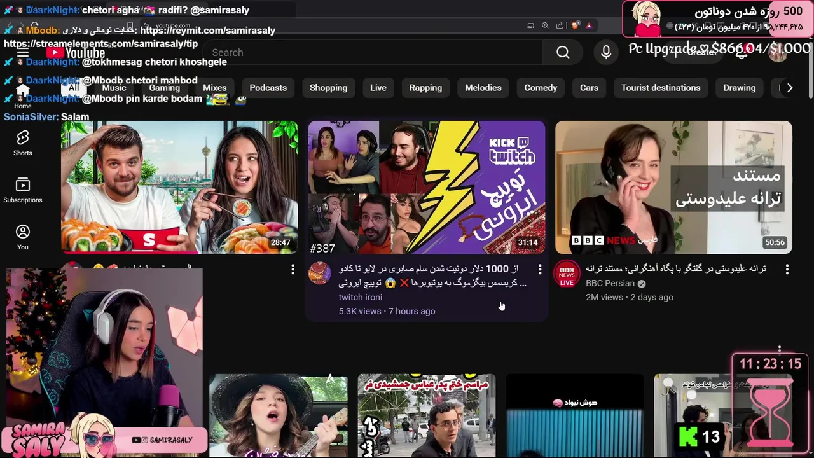
Task: Select the Shopping filter chip
Action: [328, 88]
